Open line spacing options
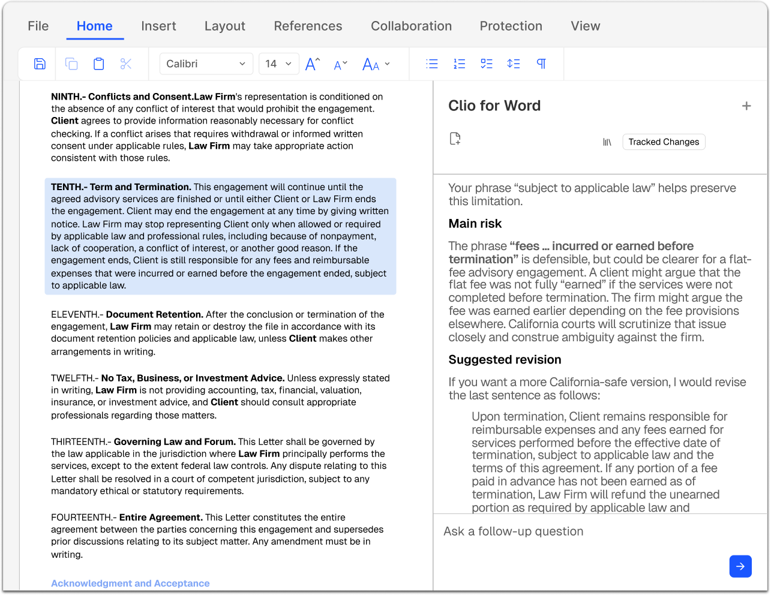Viewport: 771px width, 595px height. coord(514,64)
